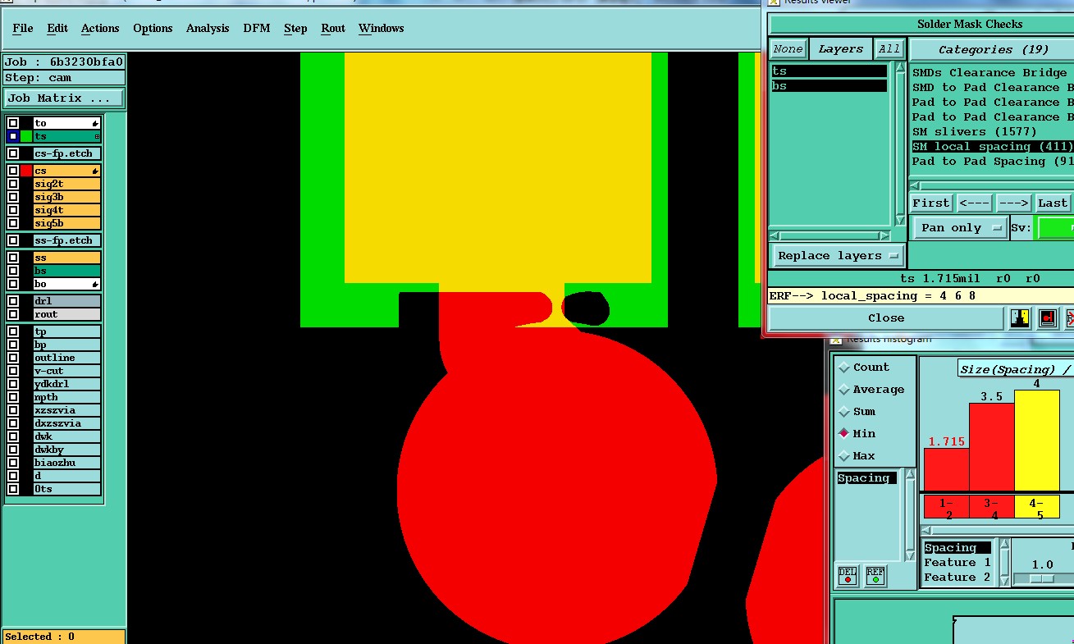Select the xzszvia layer name
This screenshot has width=1074, height=644.
coord(67,410)
